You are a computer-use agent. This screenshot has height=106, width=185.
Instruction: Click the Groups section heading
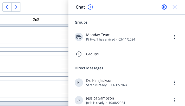[81, 22]
